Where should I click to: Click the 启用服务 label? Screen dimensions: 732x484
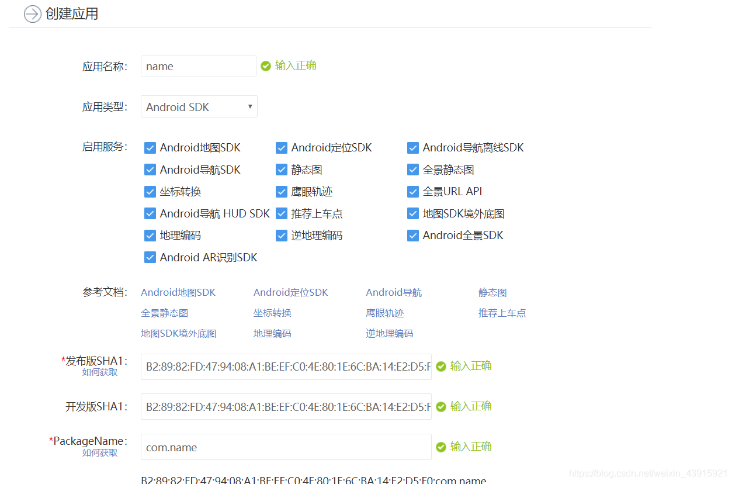(105, 147)
